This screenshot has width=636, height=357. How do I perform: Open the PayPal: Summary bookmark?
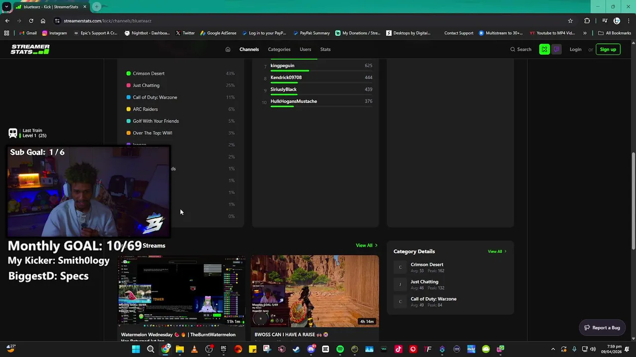312,33
